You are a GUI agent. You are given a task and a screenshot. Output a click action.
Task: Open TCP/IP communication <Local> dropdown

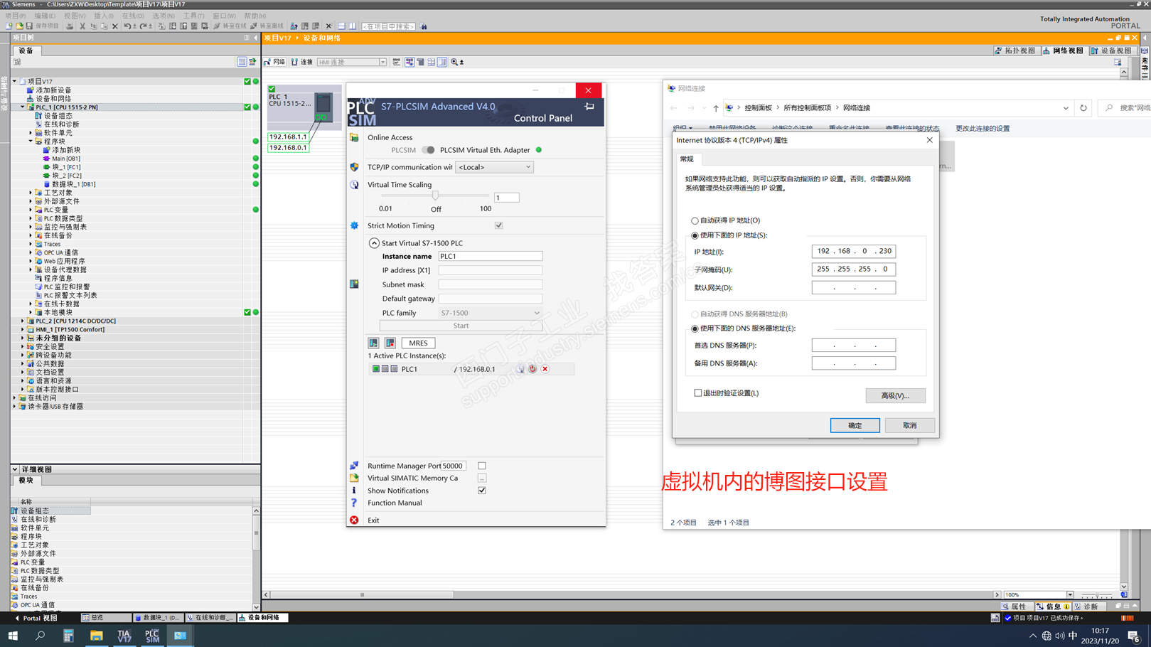pyautogui.click(x=494, y=167)
